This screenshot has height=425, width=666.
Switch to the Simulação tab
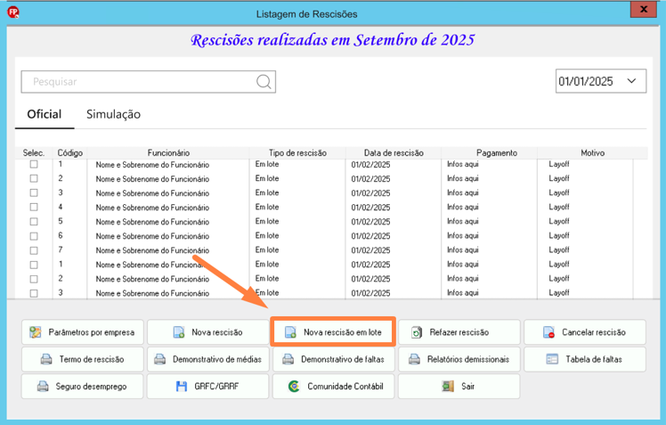pos(113,114)
